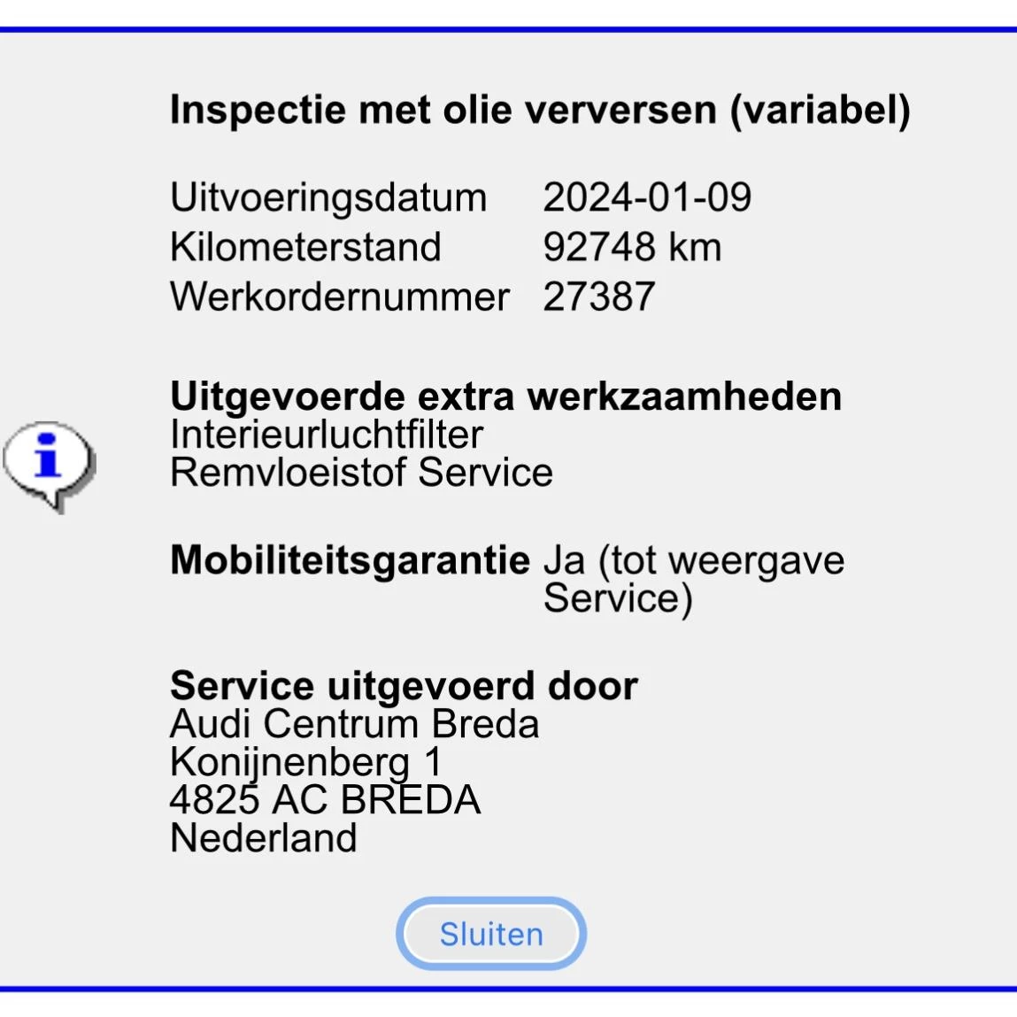1017x1017 pixels.
Task: Select the Kilometerstand label
Action: pyautogui.click(x=305, y=247)
